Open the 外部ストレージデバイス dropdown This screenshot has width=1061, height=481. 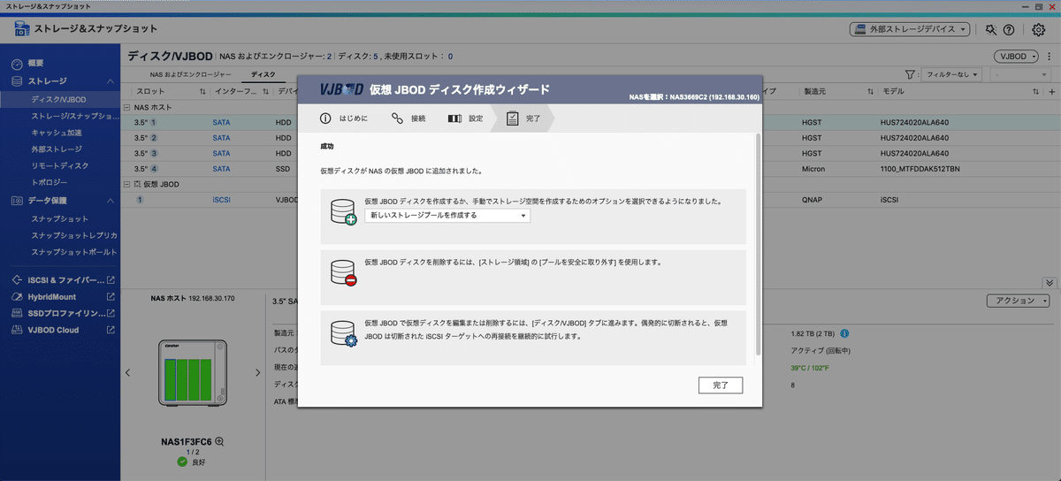(x=912, y=29)
